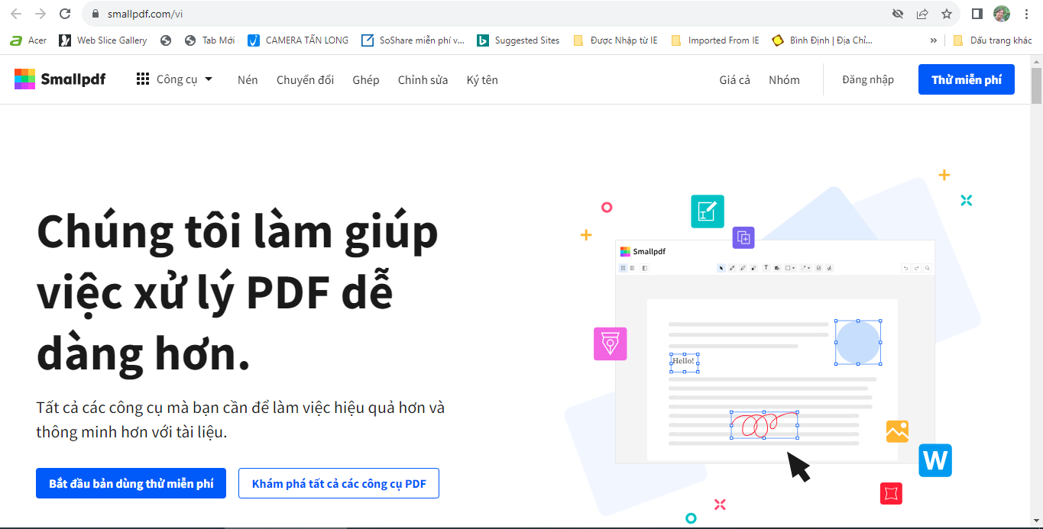Open the Imported From IE bookmark folder
The height and width of the screenshot is (529, 1043).
click(x=714, y=40)
